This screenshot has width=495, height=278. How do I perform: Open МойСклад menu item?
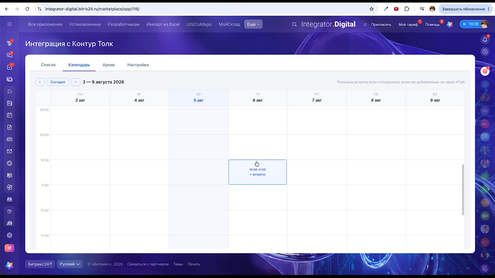tap(230, 24)
